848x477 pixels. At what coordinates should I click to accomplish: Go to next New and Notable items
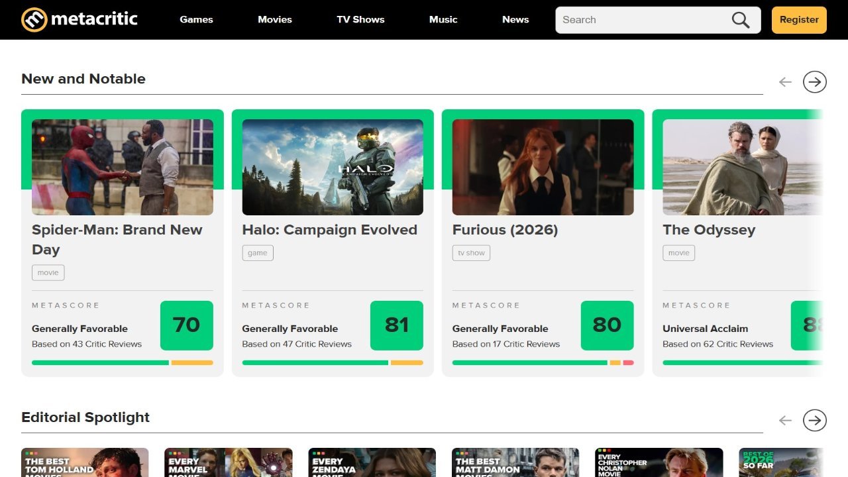[815, 82]
